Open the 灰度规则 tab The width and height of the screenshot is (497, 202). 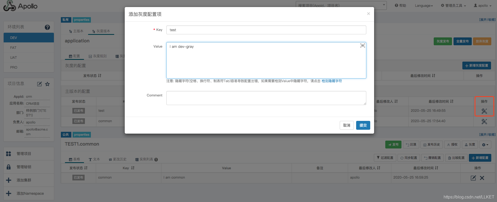point(98,56)
